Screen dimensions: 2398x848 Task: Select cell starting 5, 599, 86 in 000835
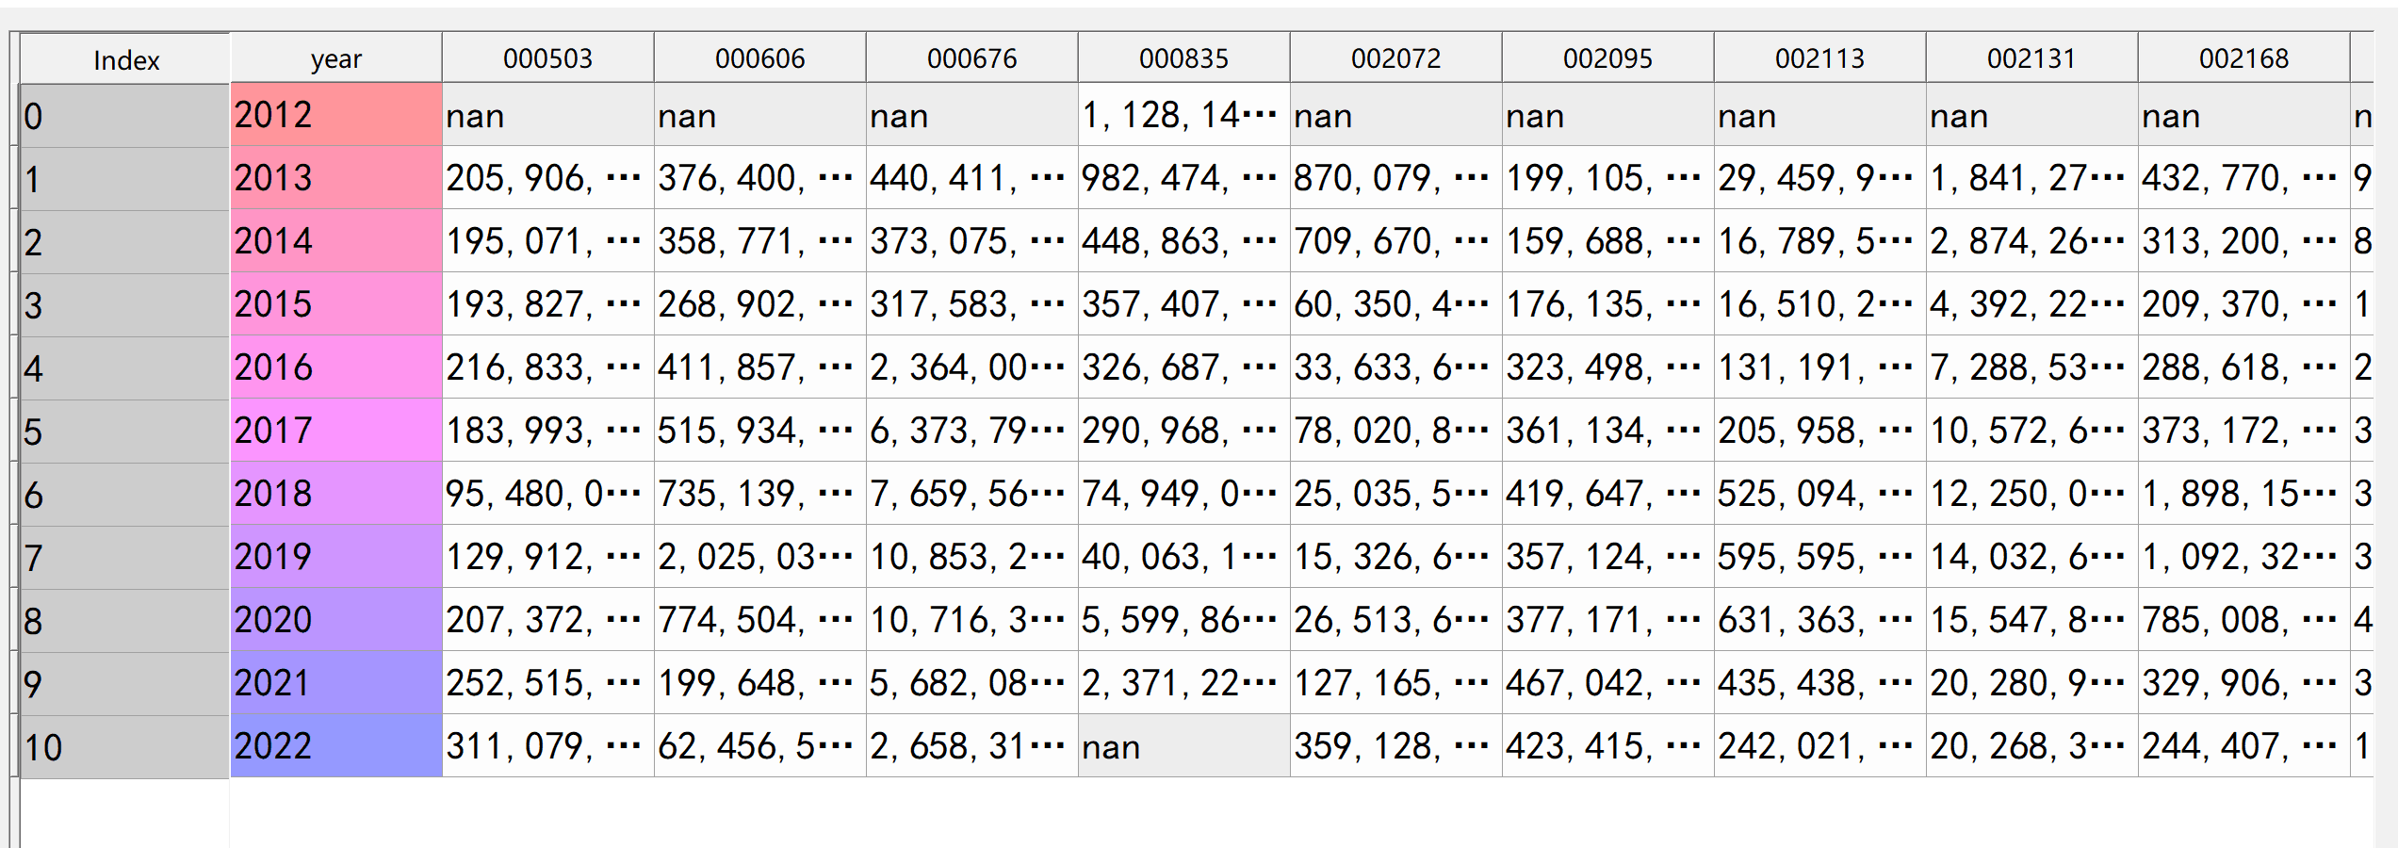(x=1184, y=620)
